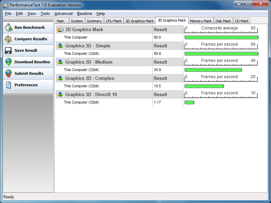Open the Baseline menu
271x203 pixels.
(84, 14)
